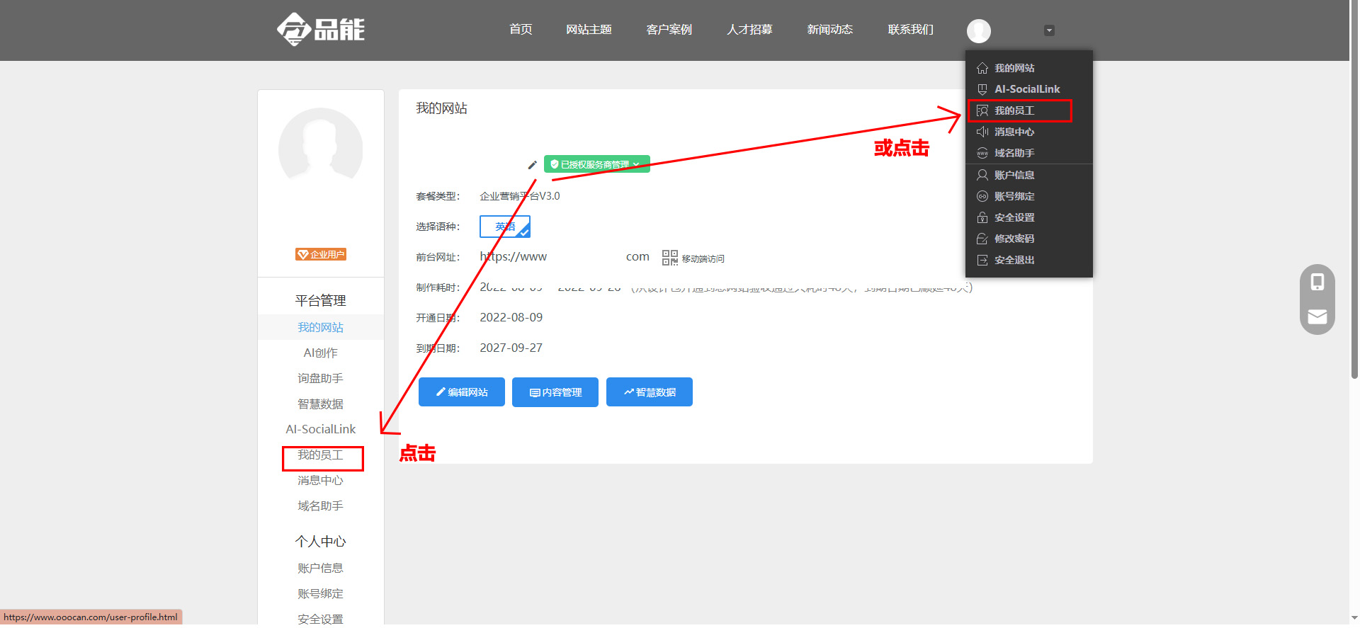
Task: Open the user avatar in the top bar
Action: (979, 30)
